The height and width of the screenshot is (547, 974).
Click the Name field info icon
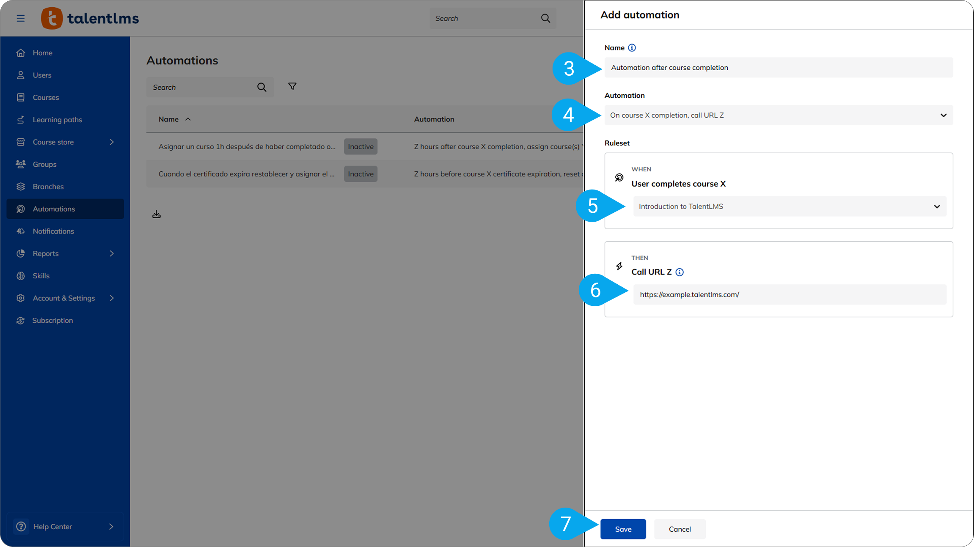tap(632, 48)
